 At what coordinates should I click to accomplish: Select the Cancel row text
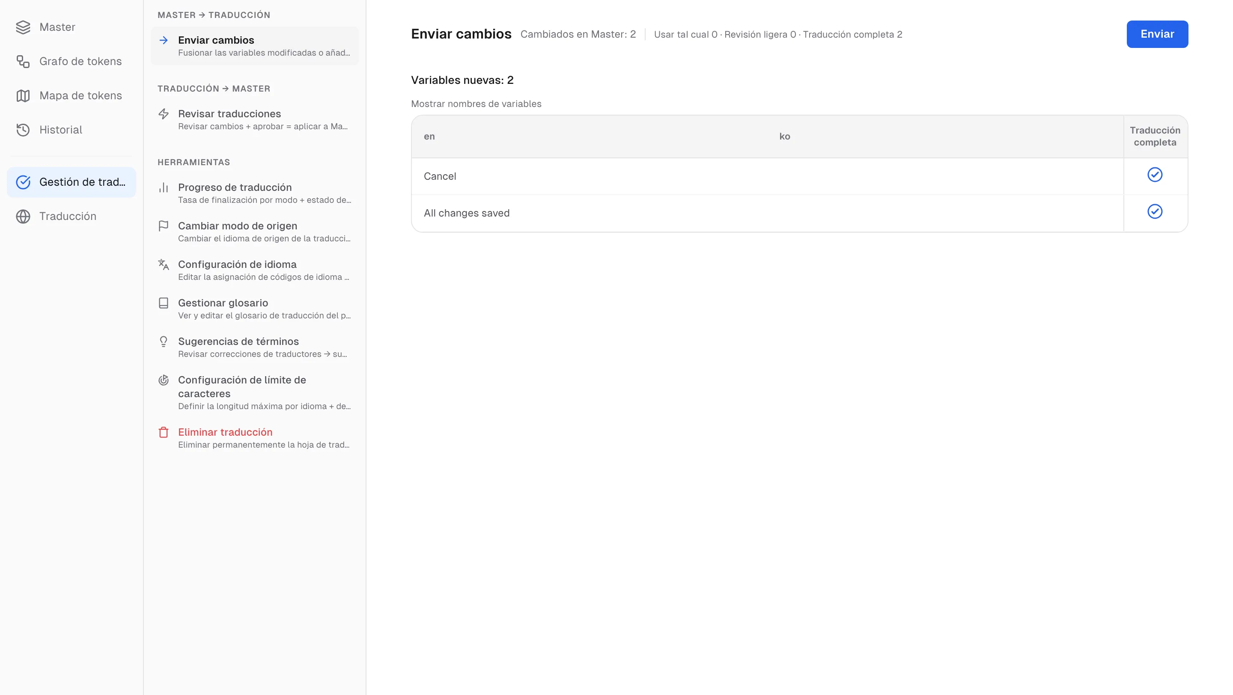pos(440,176)
